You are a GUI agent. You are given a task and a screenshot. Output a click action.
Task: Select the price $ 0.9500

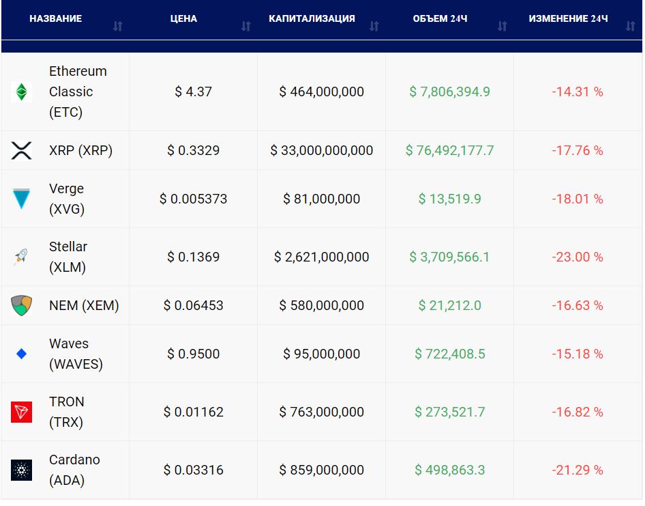pos(194,354)
